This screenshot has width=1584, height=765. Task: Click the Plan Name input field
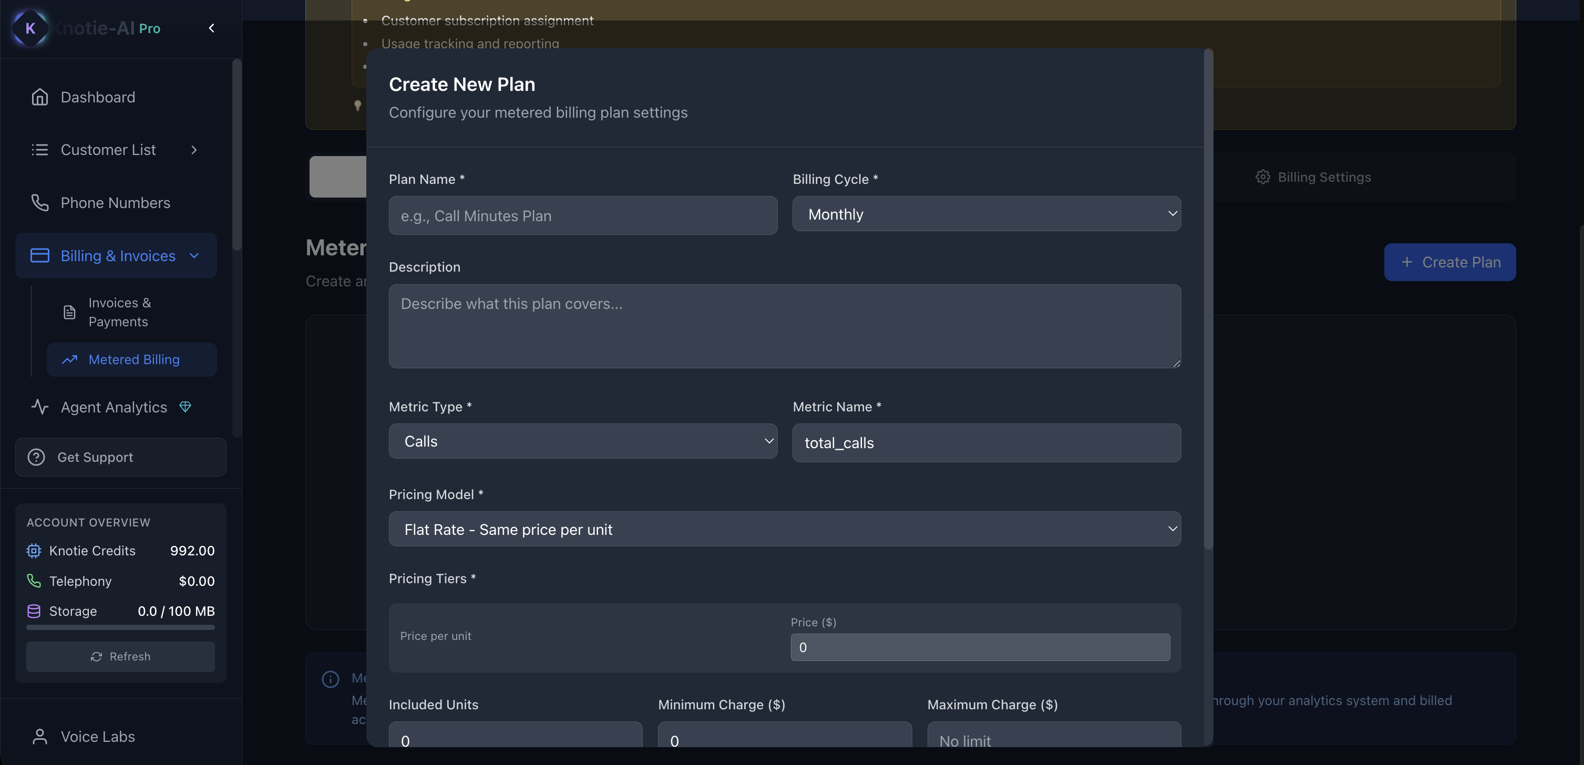582,216
